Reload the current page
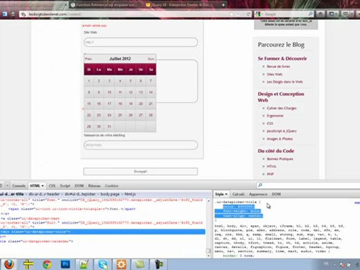Screen dimensions: 360x270 [x=248, y=14]
